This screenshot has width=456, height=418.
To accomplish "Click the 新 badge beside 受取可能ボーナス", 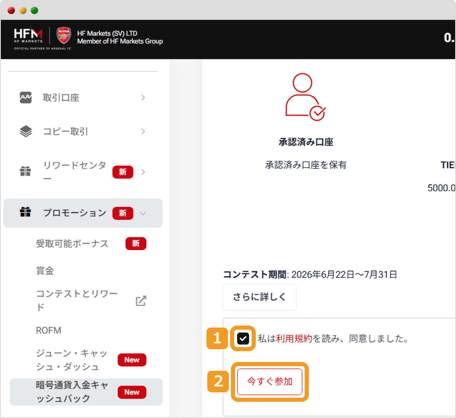I will click(x=136, y=243).
